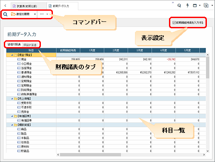Click the folder icon of 【売上債権】 group
Screen dimensions: 215x162
tap(15, 99)
